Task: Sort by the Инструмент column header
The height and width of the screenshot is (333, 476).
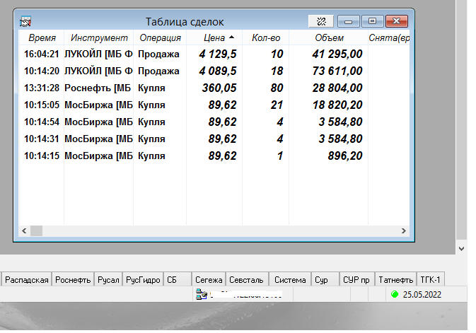Action: pos(99,38)
